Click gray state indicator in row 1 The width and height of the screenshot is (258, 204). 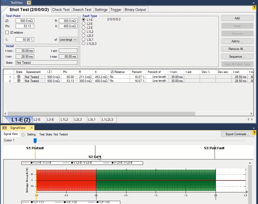point(19,77)
